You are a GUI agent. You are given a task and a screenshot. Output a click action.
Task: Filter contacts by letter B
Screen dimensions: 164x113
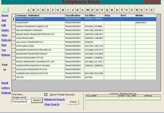(33, 10)
